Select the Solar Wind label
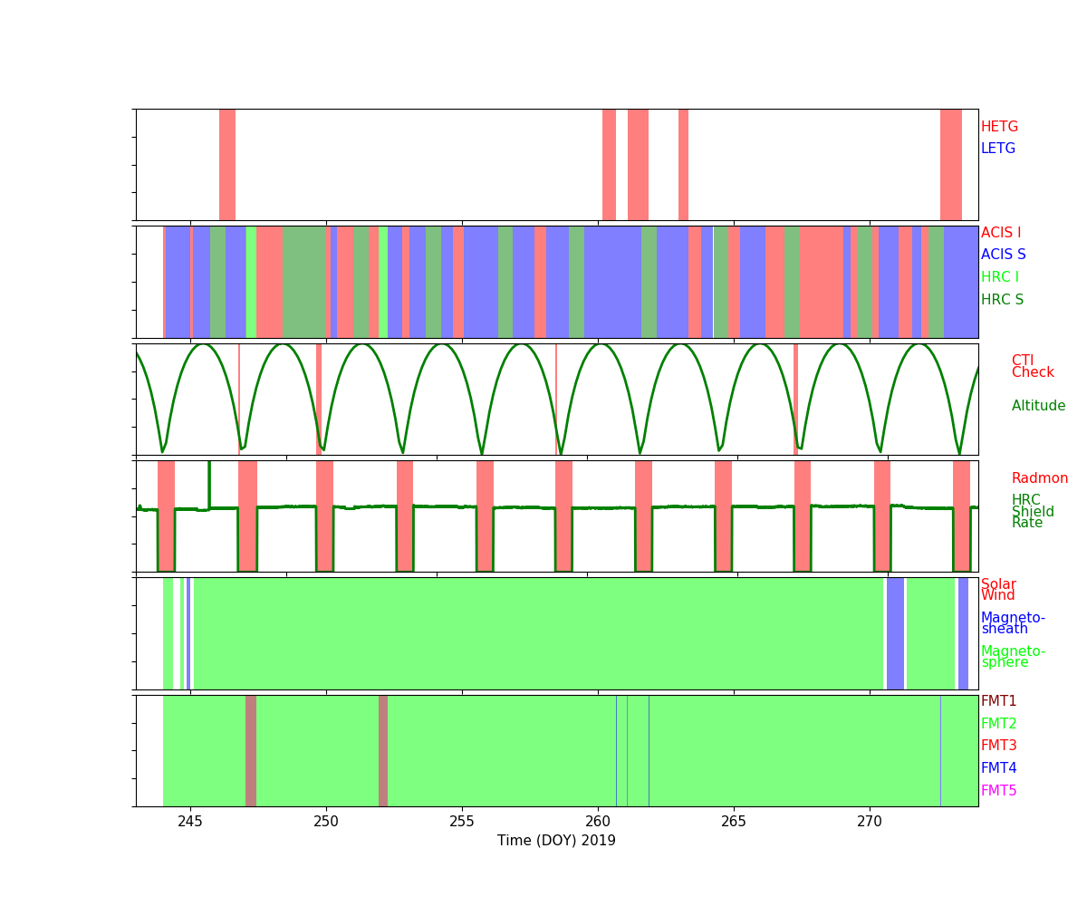This screenshot has width=1087, height=906. [998, 590]
